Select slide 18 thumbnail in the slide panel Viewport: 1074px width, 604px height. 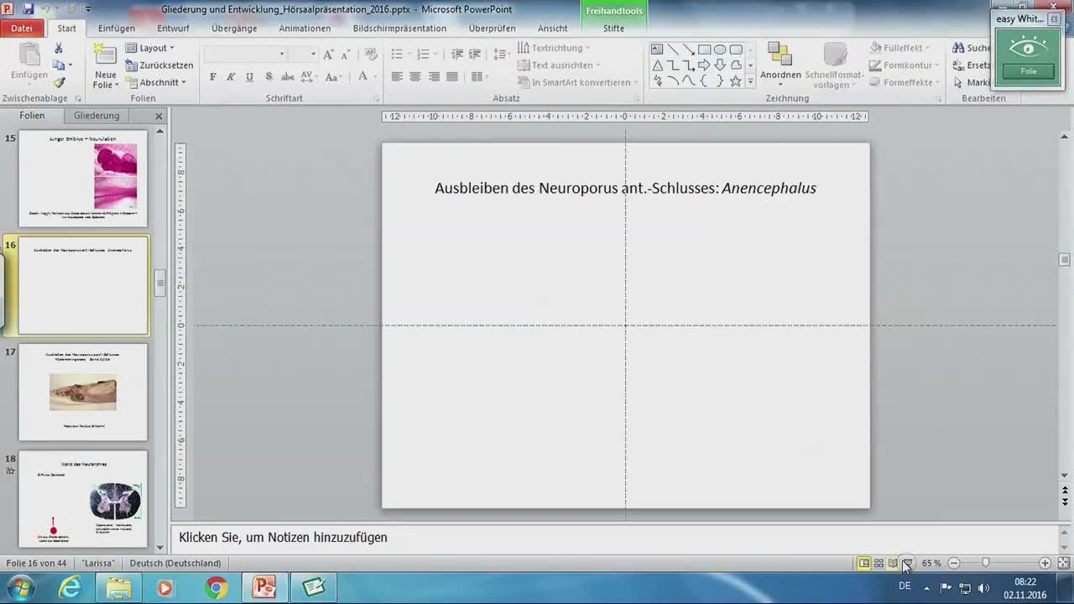(x=82, y=498)
